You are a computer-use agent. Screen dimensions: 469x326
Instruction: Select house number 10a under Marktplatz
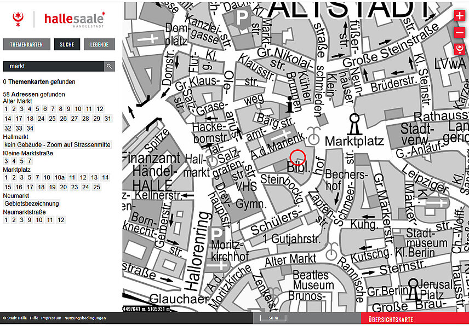click(60, 178)
